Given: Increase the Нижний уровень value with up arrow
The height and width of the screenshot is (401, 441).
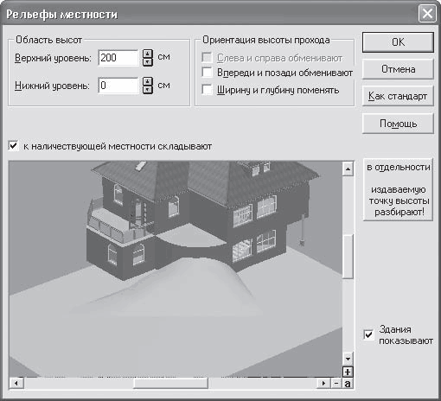Looking at the screenshot, I should 148,81.
